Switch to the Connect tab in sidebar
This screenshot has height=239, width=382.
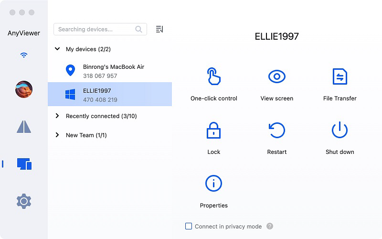(24, 127)
